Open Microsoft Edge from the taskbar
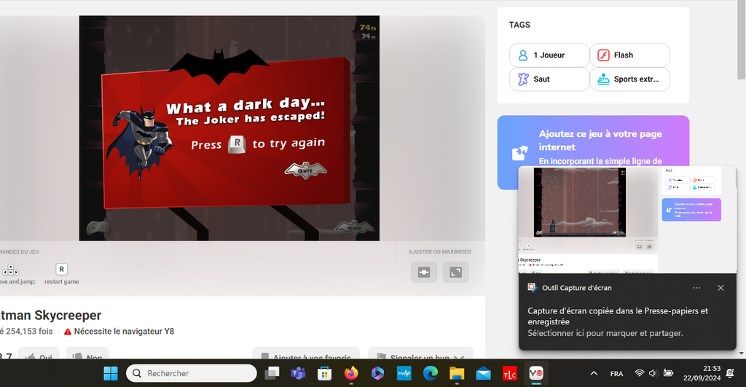 [x=431, y=373]
